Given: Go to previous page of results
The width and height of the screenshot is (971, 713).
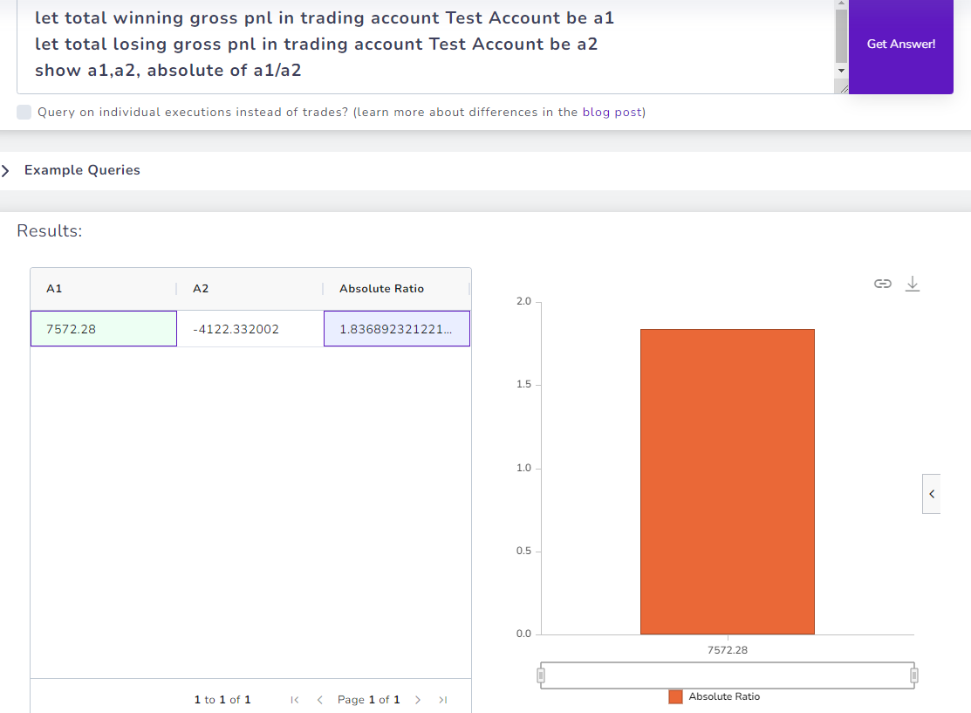Looking at the screenshot, I should [319, 700].
